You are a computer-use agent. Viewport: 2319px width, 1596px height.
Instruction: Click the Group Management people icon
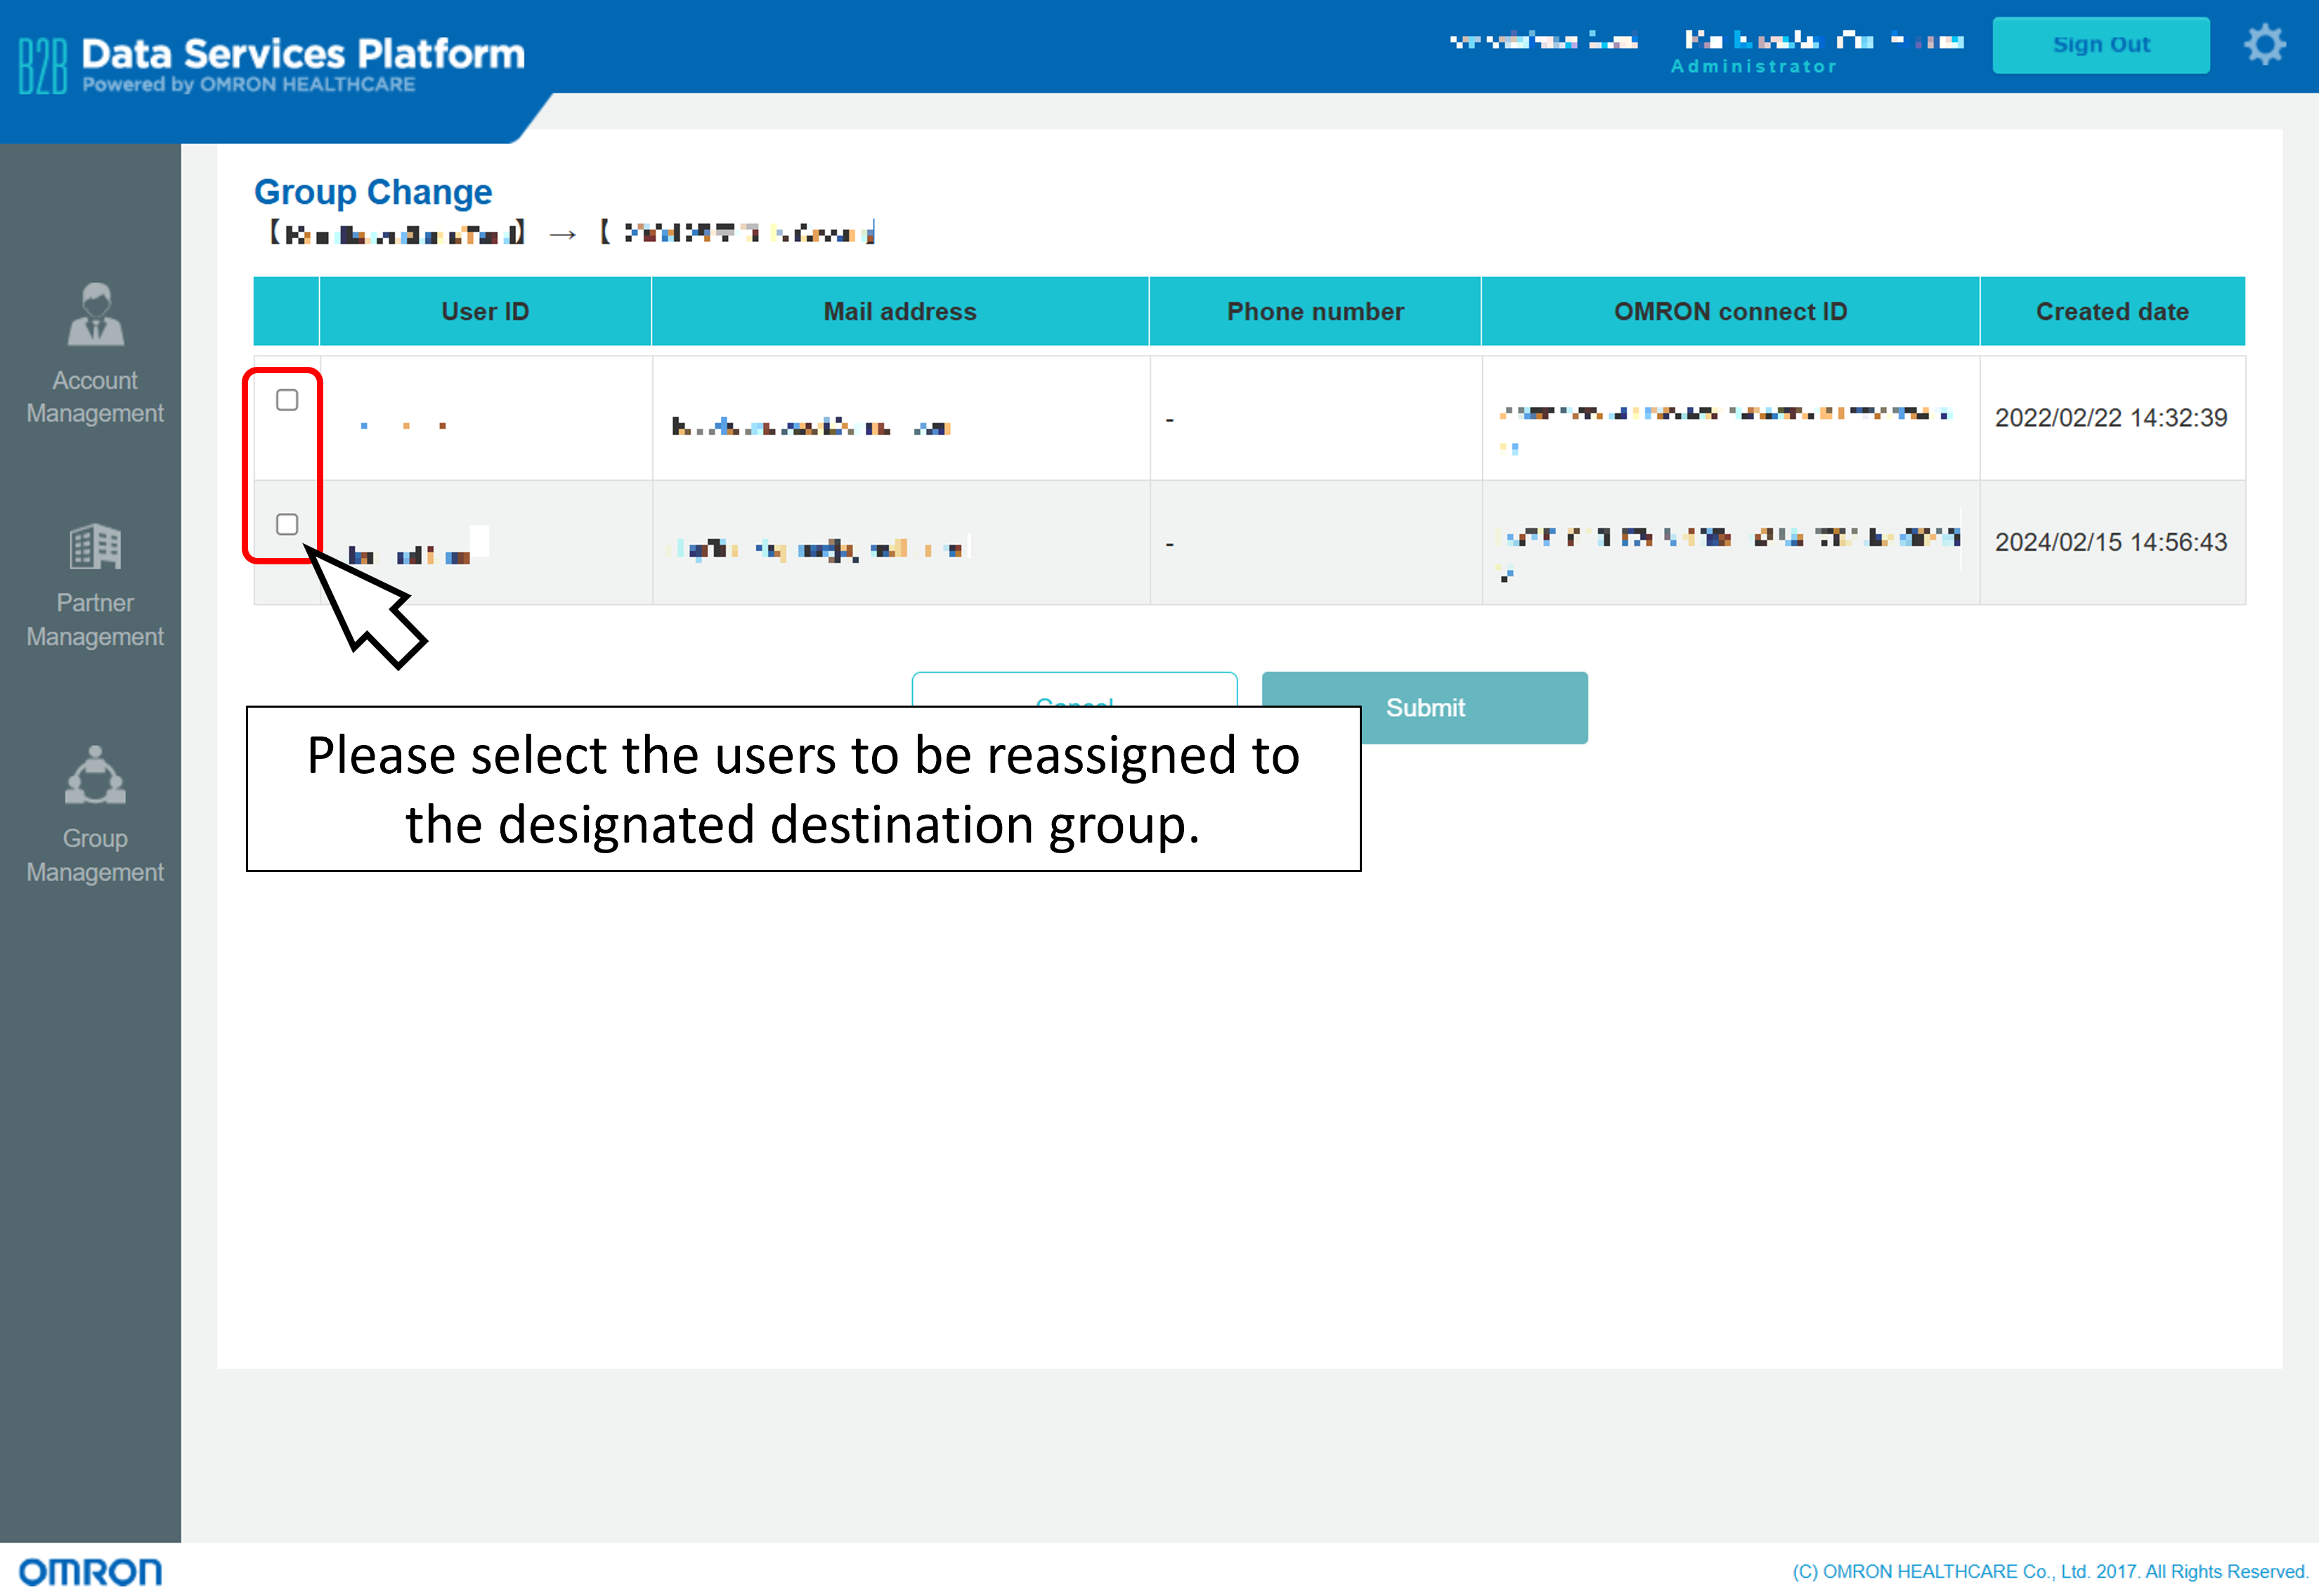coord(95,776)
